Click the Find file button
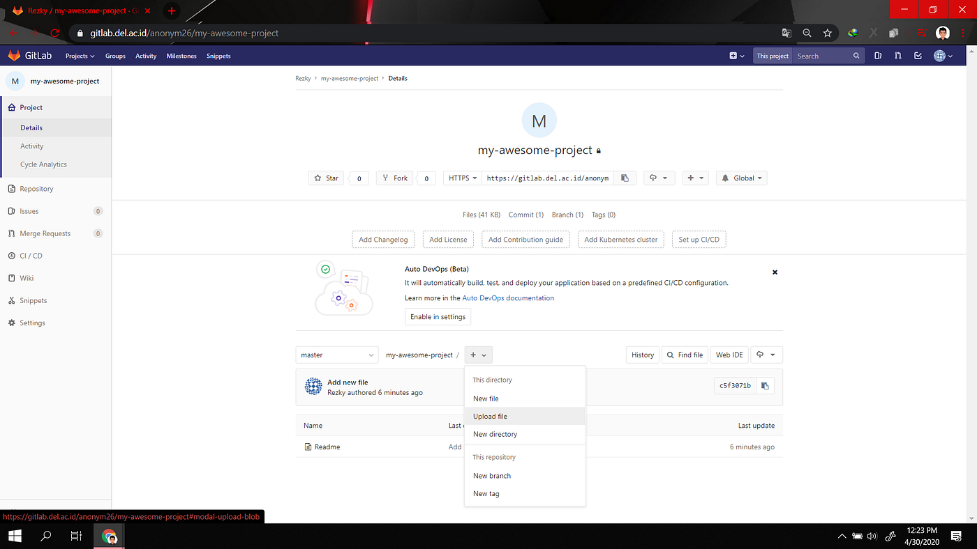Image resolution: width=977 pixels, height=549 pixels. [684, 355]
